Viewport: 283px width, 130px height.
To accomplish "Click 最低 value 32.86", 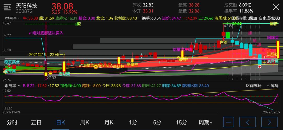I will coord(194,11).
